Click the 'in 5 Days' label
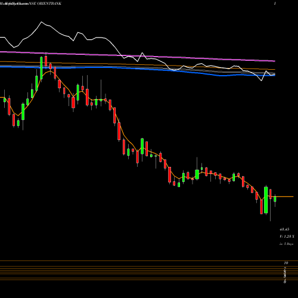 287,244
